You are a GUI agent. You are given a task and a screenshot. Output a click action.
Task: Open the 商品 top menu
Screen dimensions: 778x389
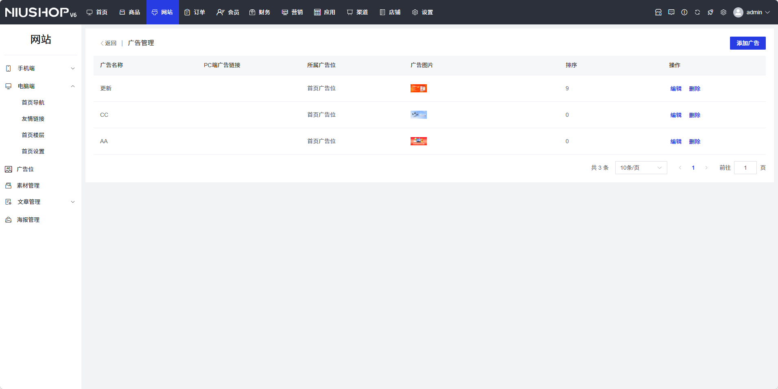coord(130,12)
